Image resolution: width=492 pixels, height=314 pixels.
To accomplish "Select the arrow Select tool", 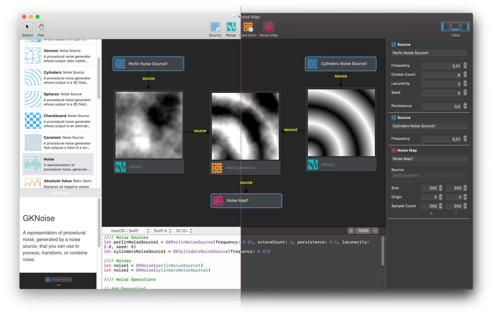I will (x=27, y=27).
